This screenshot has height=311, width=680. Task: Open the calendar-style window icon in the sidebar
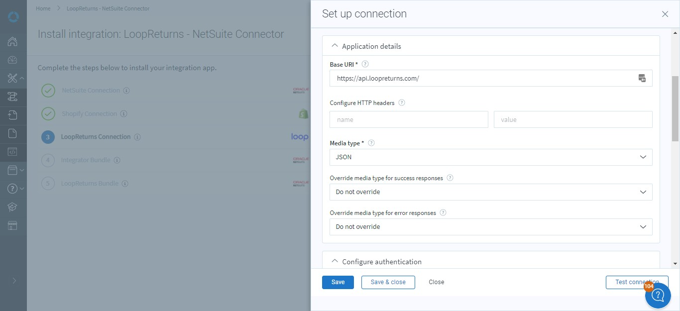pos(12,170)
